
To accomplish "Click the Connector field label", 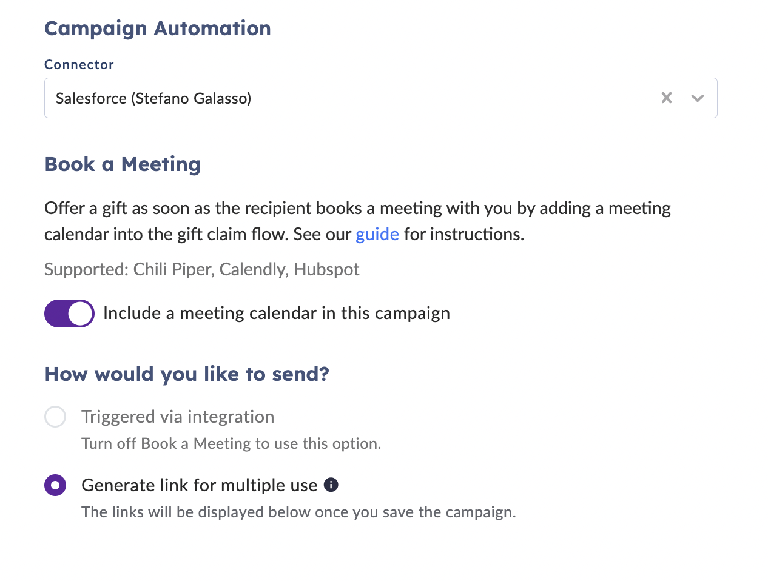I will pos(79,65).
